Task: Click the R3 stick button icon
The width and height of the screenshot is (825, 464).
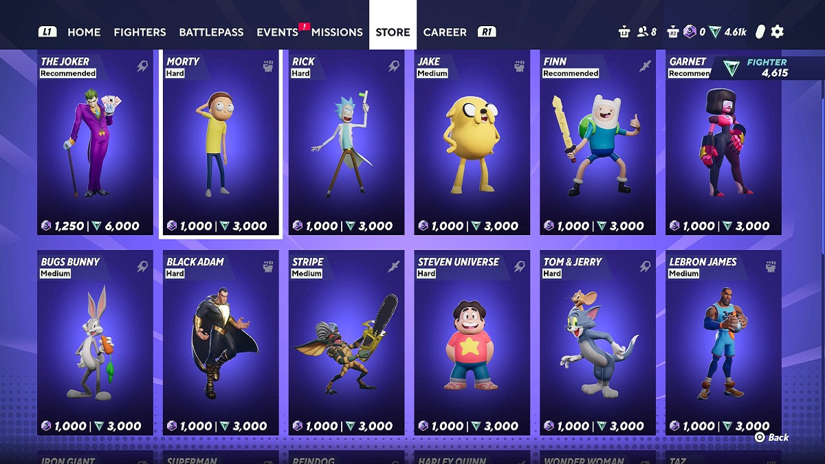Action: click(x=672, y=32)
